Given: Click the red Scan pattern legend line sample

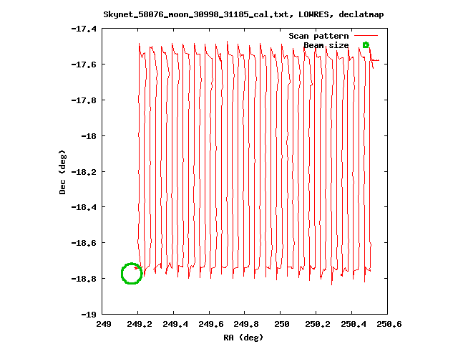Looking at the screenshot, I should tap(366, 36).
